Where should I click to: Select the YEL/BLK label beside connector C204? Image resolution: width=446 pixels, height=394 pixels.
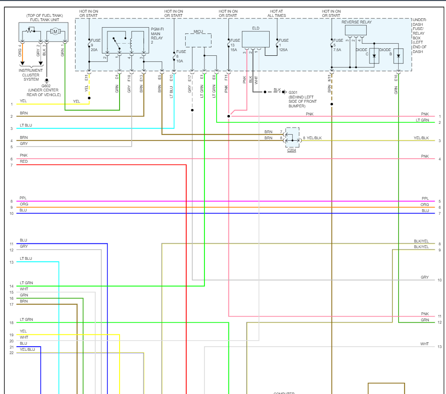[x=314, y=138]
